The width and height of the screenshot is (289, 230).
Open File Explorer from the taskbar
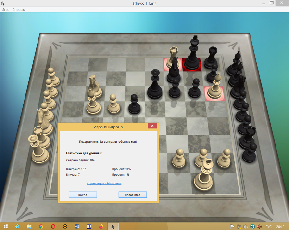[x=29, y=226]
